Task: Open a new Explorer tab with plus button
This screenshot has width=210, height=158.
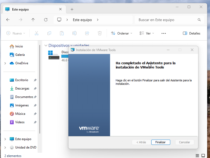Action: pyautogui.click(x=72, y=9)
